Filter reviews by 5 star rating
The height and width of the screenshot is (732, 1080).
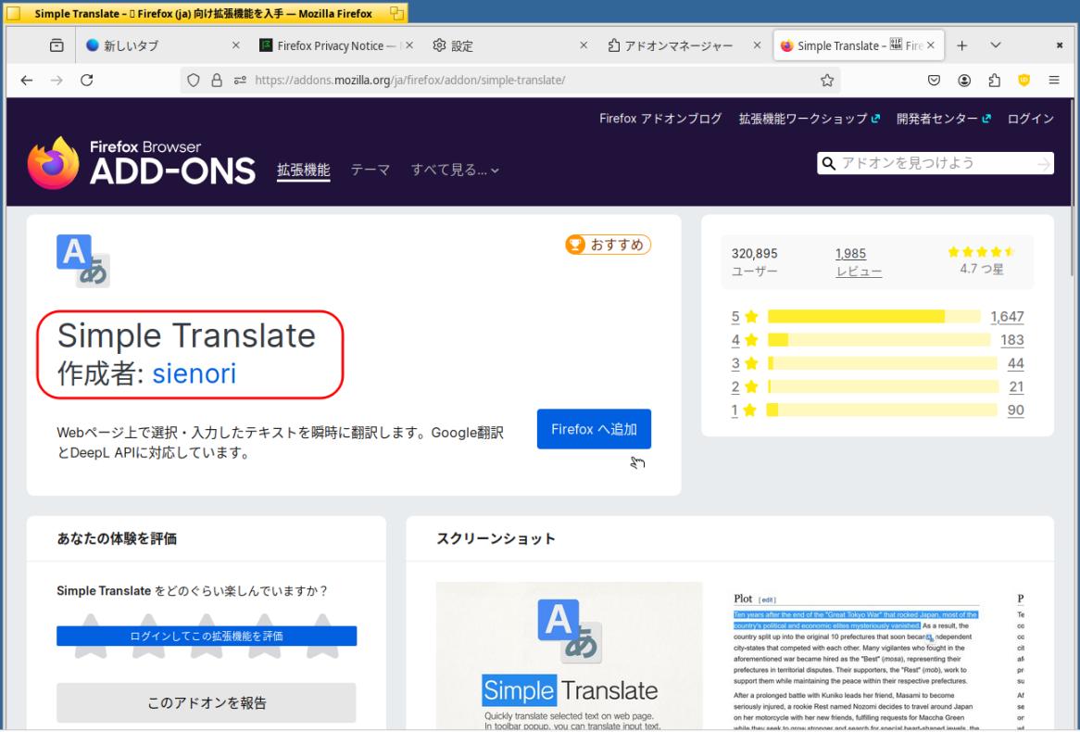coord(745,316)
